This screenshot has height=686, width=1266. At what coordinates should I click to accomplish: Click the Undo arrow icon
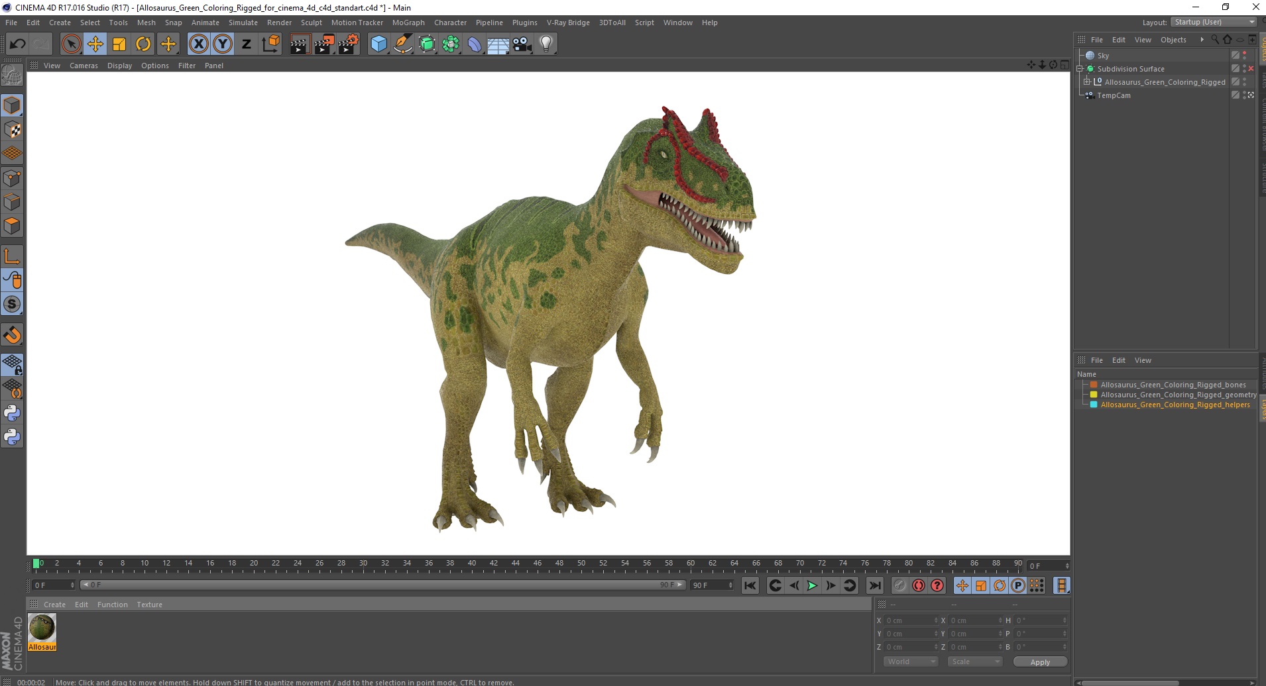coord(18,44)
